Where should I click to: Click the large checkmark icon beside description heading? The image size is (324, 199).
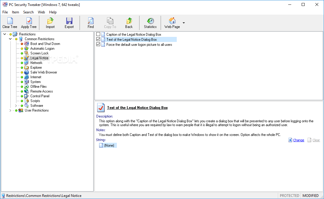[101, 107]
